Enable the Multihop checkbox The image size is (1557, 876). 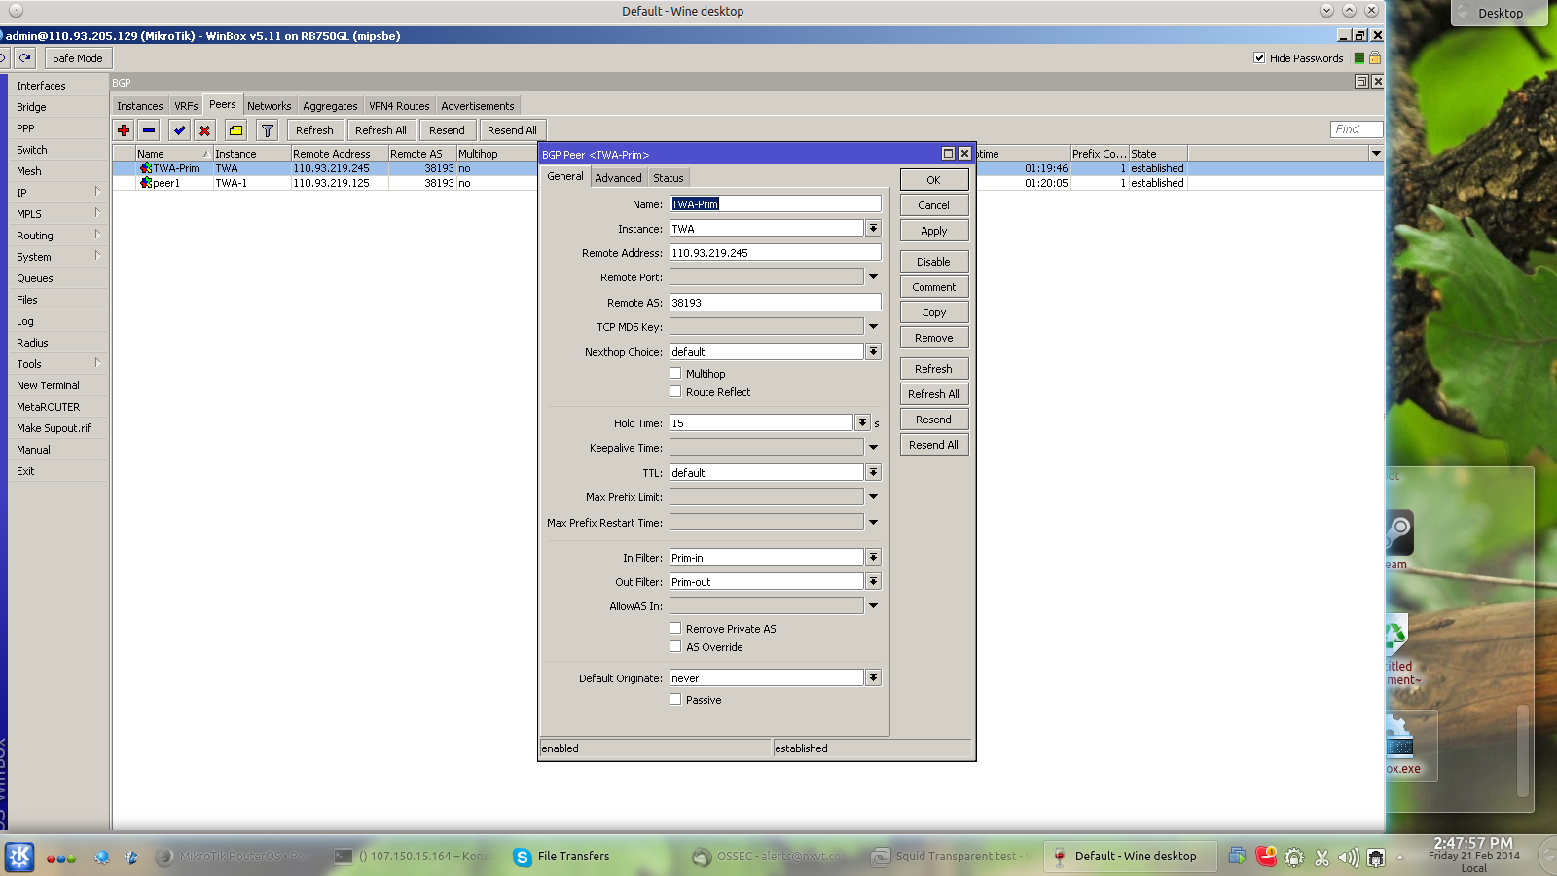tap(675, 374)
